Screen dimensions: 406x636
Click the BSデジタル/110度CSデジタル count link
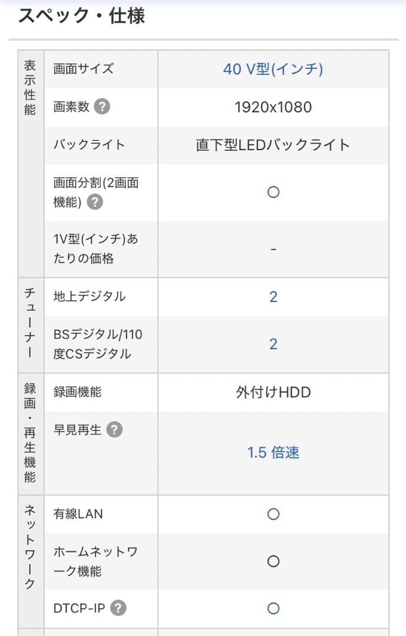pos(273,344)
